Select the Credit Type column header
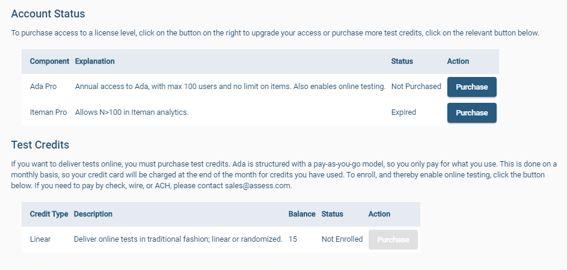Screen dimensions: 567x270 [x=49, y=214]
